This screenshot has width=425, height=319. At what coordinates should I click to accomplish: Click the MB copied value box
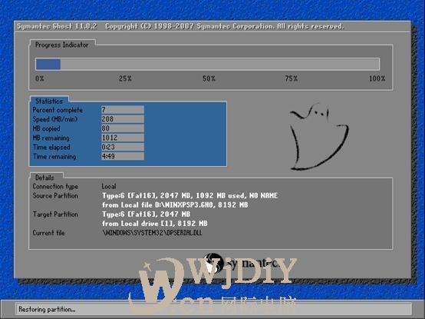pos(123,128)
